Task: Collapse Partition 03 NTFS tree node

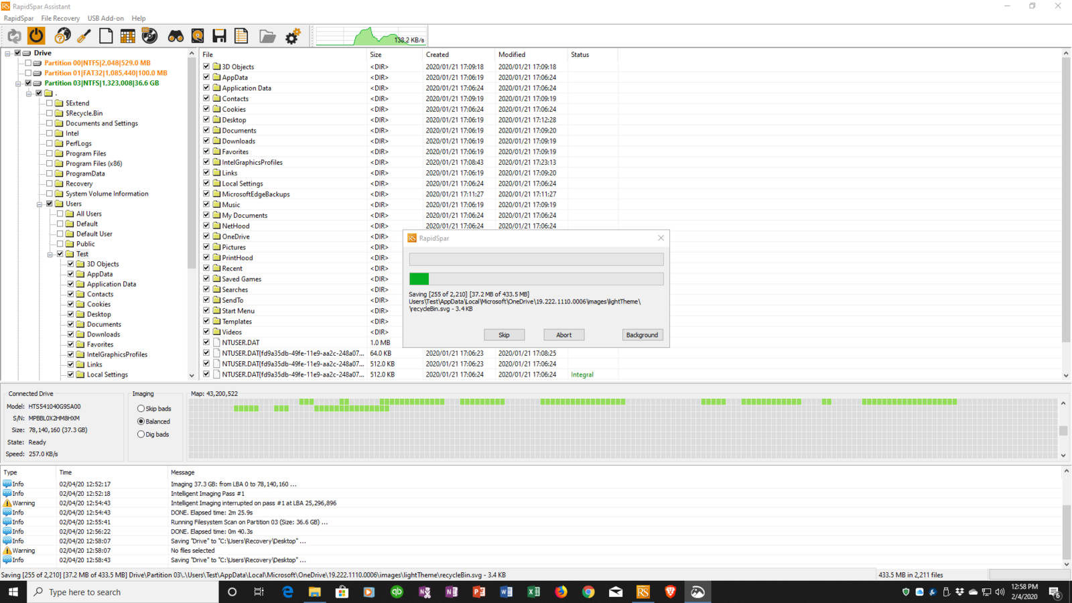Action: point(18,83)
